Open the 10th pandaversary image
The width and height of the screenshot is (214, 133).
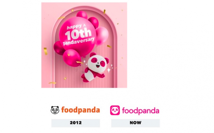84,45
